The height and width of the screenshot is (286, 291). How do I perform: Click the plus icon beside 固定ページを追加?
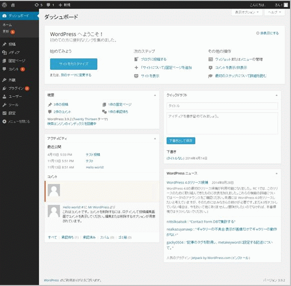coord(136,67)
